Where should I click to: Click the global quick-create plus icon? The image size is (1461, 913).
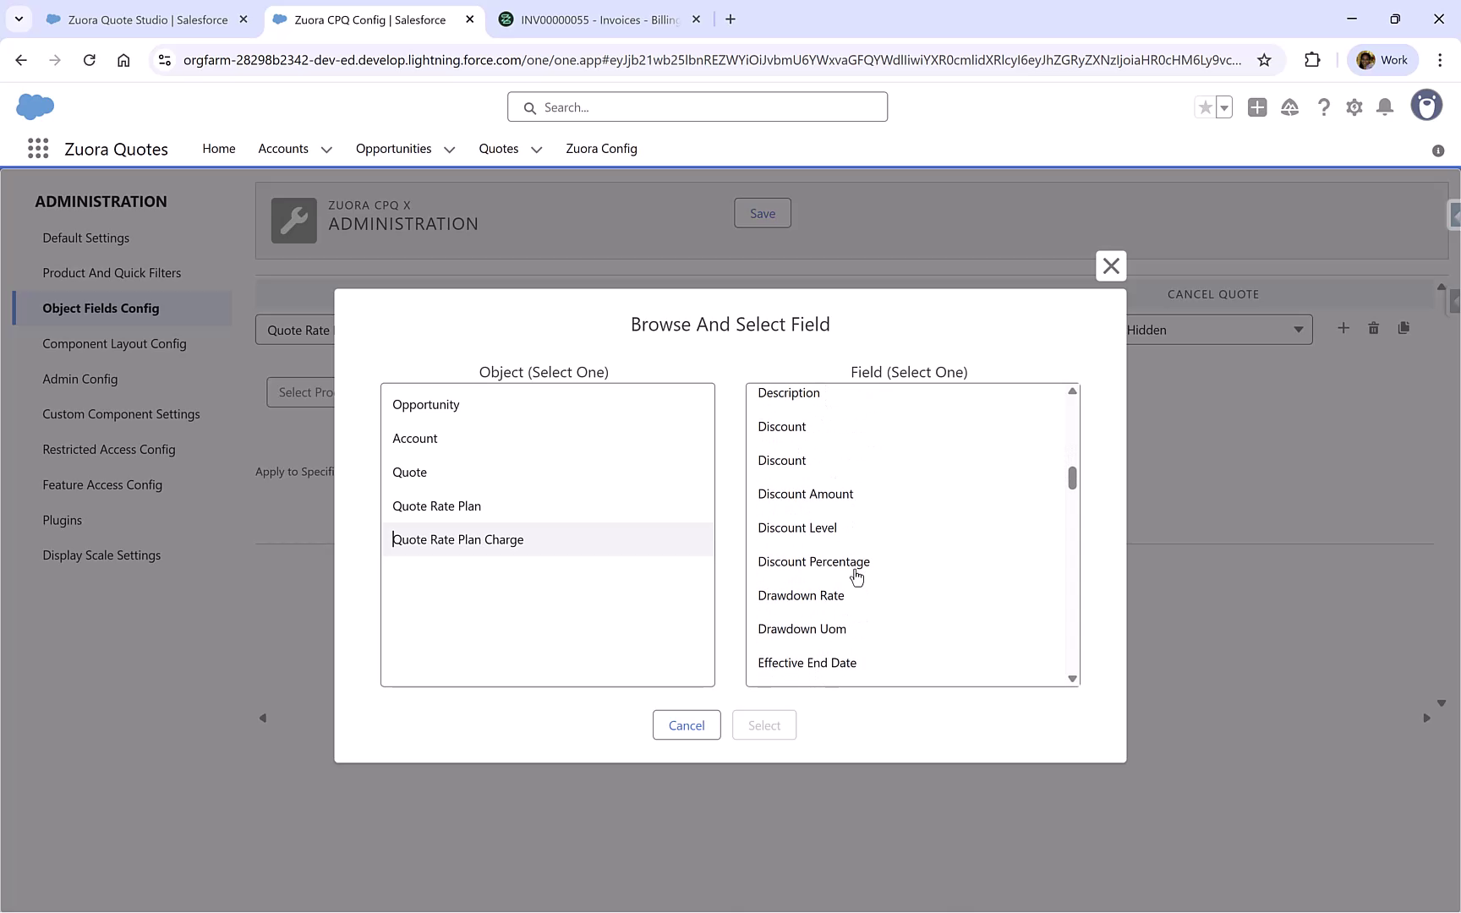[x=1257, y=107]
